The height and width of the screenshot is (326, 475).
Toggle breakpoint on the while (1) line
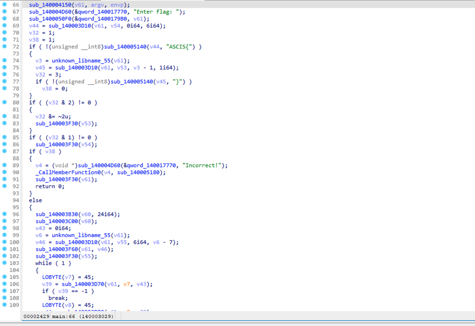pos(4,263)
